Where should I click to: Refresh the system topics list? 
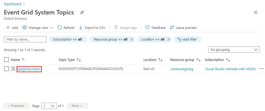pos(66,28)
